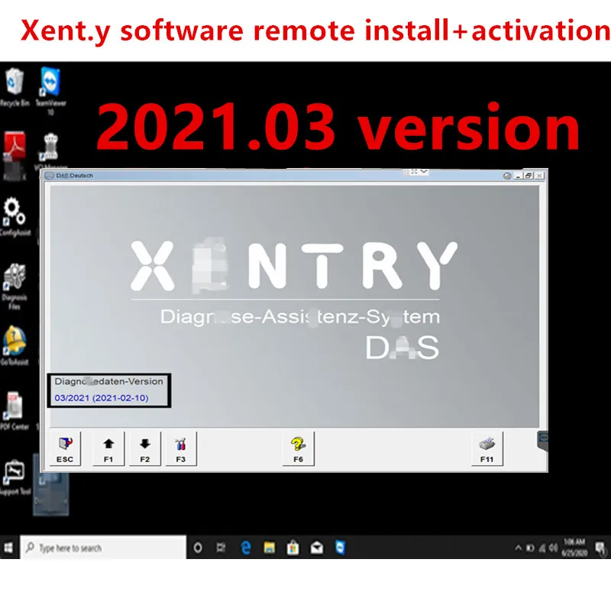Click the network icon in the system tray
This screenshot has width=611, height=611.
point(542,548)
